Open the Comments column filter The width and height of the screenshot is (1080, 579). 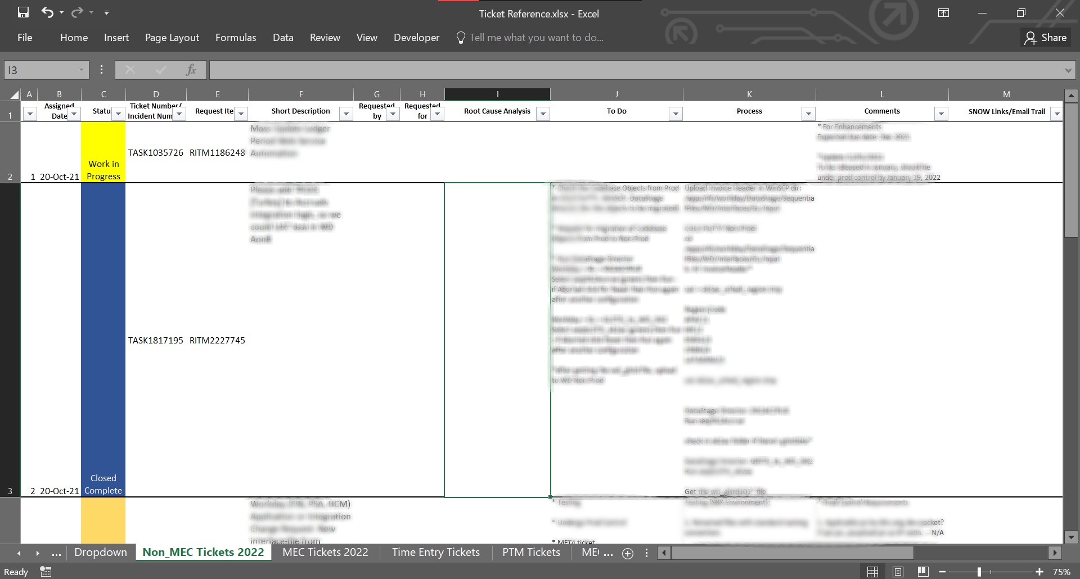point(941,114)
